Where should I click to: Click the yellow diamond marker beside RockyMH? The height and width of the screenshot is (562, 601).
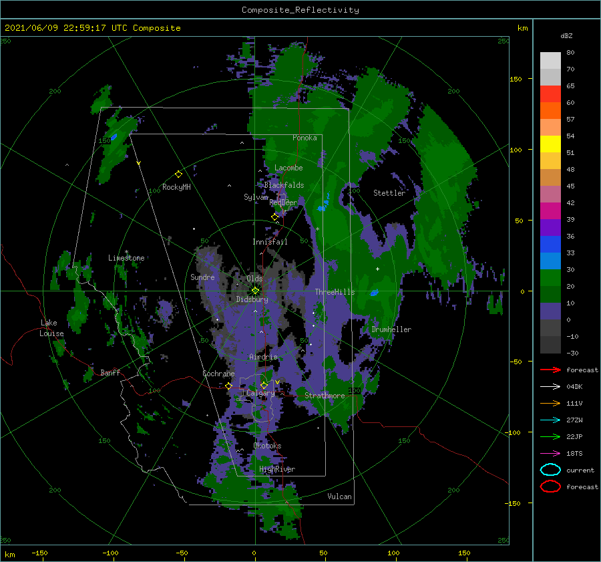click(178, 174)
